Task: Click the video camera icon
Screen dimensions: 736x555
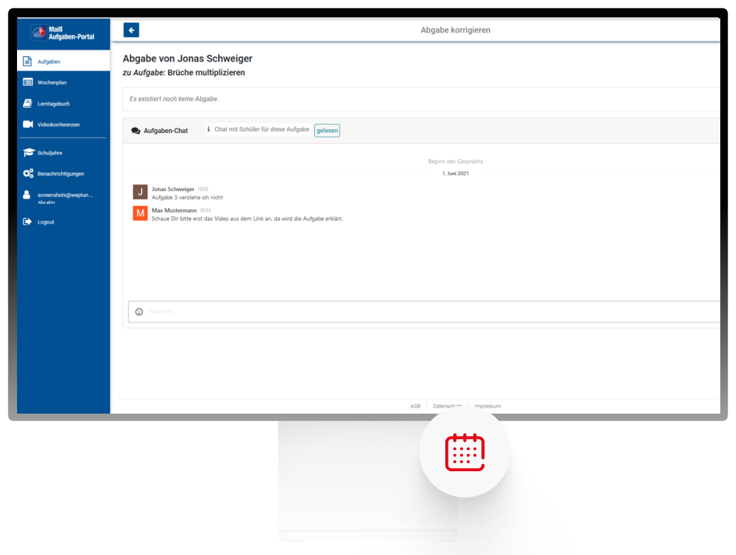Action: 28,124
